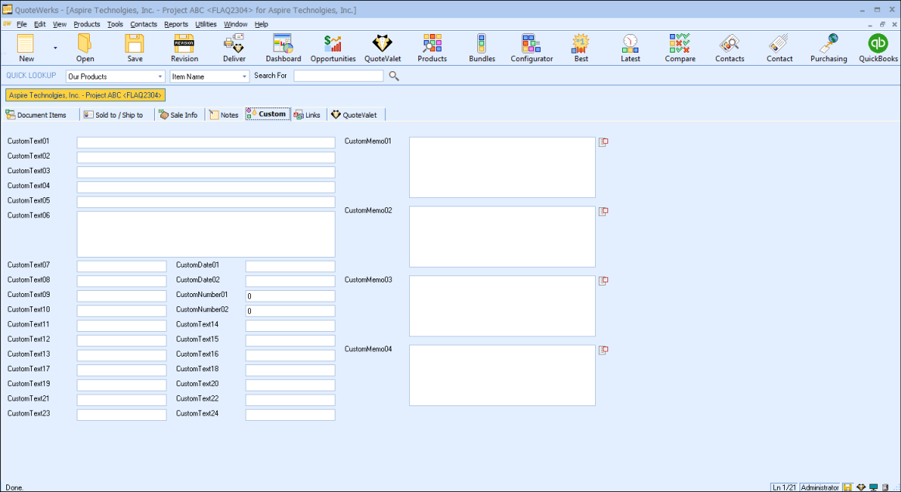This screenshot has height=492, width=901.
Task: Open the Reports menu
Action: (176, 24)
